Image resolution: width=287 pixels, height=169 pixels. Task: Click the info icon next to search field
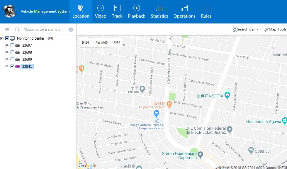tap(71, 30)
